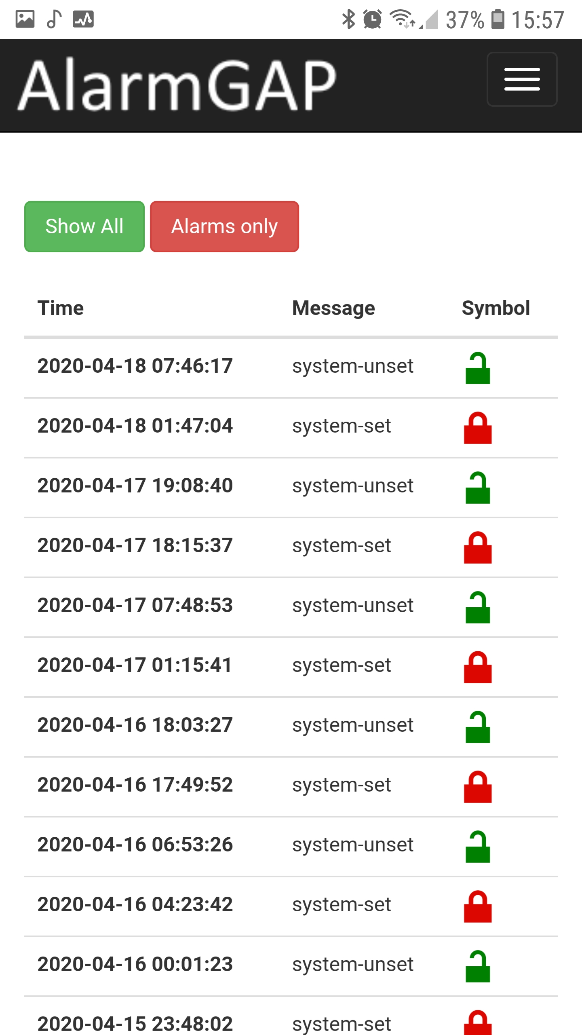The image size is (582, 1035).
Task: Filter list with Alarms only button
Action: pyautogui.click(x=224, y=226)
